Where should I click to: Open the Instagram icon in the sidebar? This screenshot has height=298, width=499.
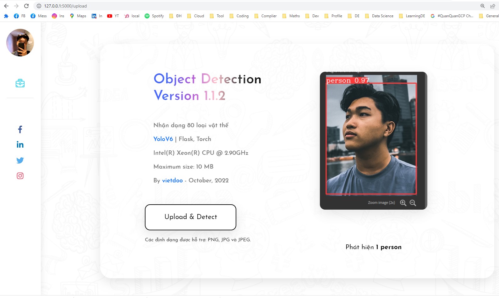[x=20, y=176]
